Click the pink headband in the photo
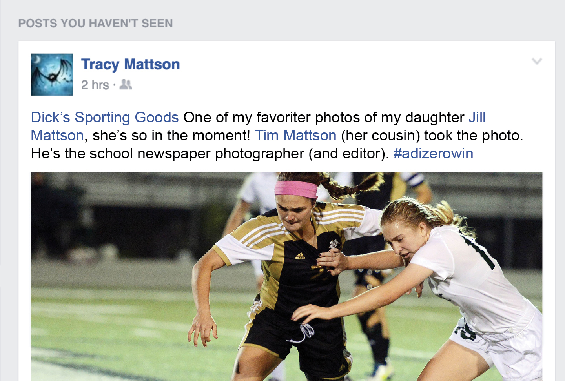This screenshot has width=565, height=381. (296, 189)
